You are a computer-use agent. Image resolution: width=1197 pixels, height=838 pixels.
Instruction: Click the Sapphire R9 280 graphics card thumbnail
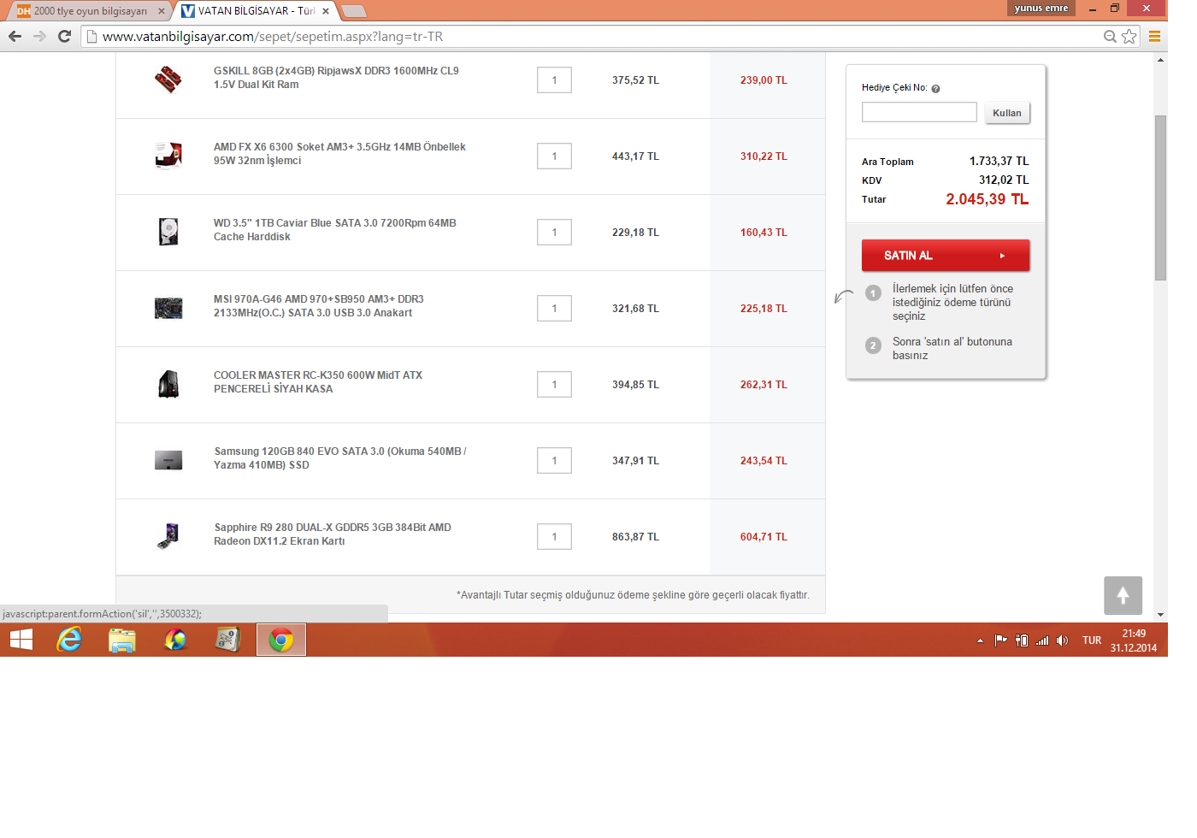click(x=168, y=536)
